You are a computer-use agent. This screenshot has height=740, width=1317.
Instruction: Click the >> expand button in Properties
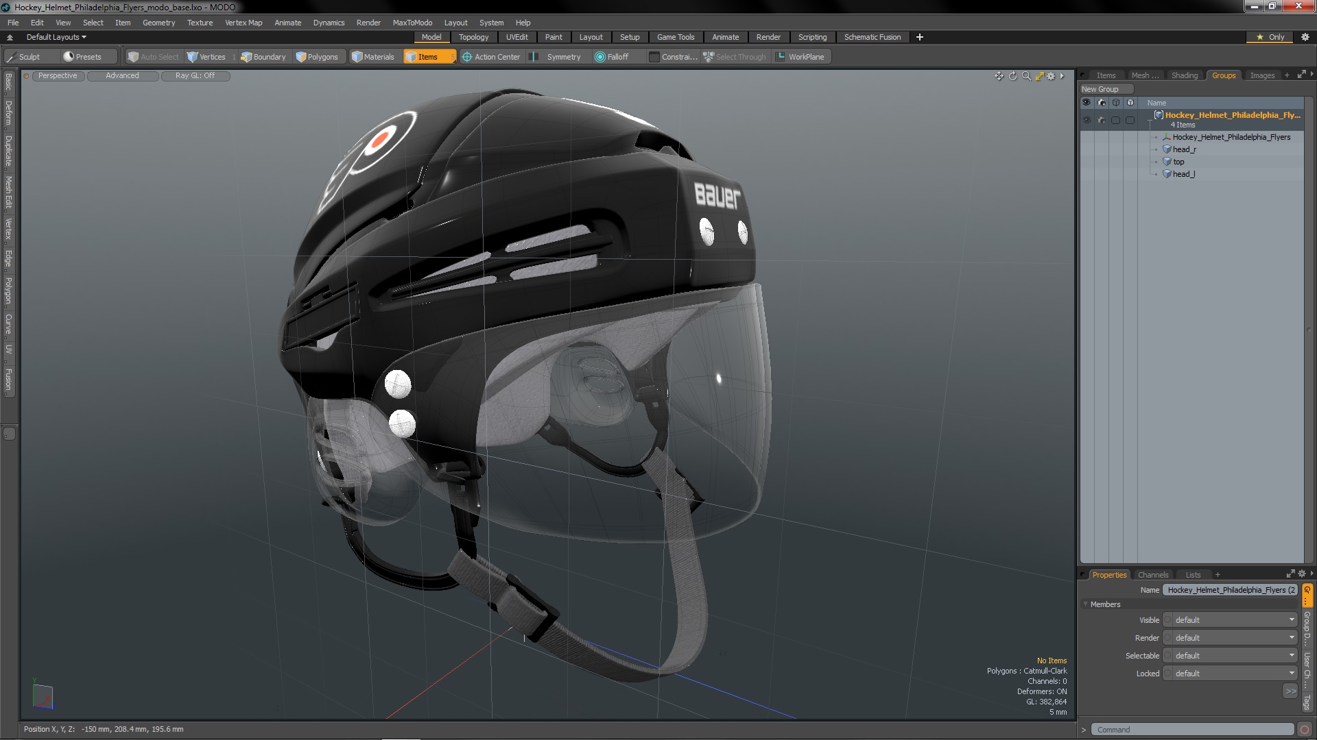coord(1290,691)
